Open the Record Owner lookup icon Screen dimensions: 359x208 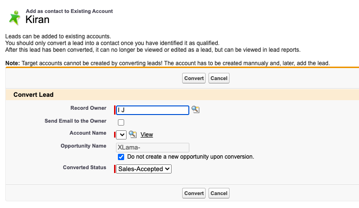pyautogui.click(x=196, y=110)
